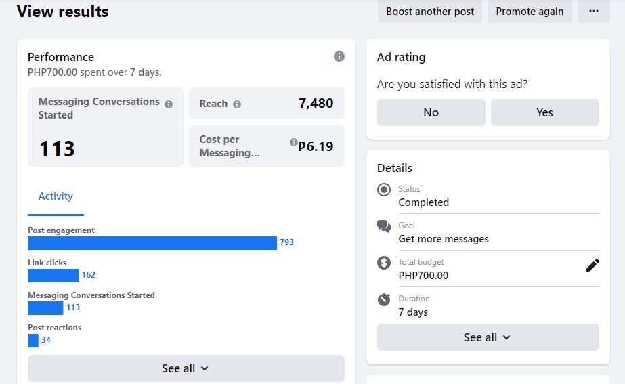Screen dimensions: 625x384
Task: Click the Reach info icon
Action: (237, 104)
